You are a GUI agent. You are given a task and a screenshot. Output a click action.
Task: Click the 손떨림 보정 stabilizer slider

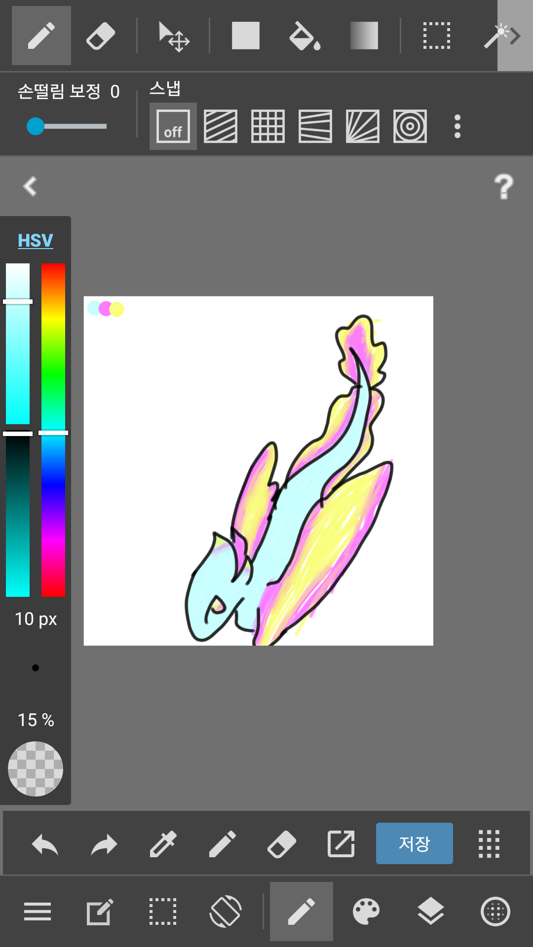(67, 126)
